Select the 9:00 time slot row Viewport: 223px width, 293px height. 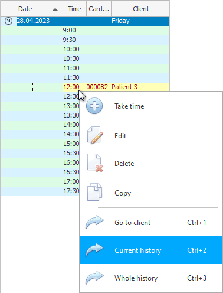click(x=85, y=30)
